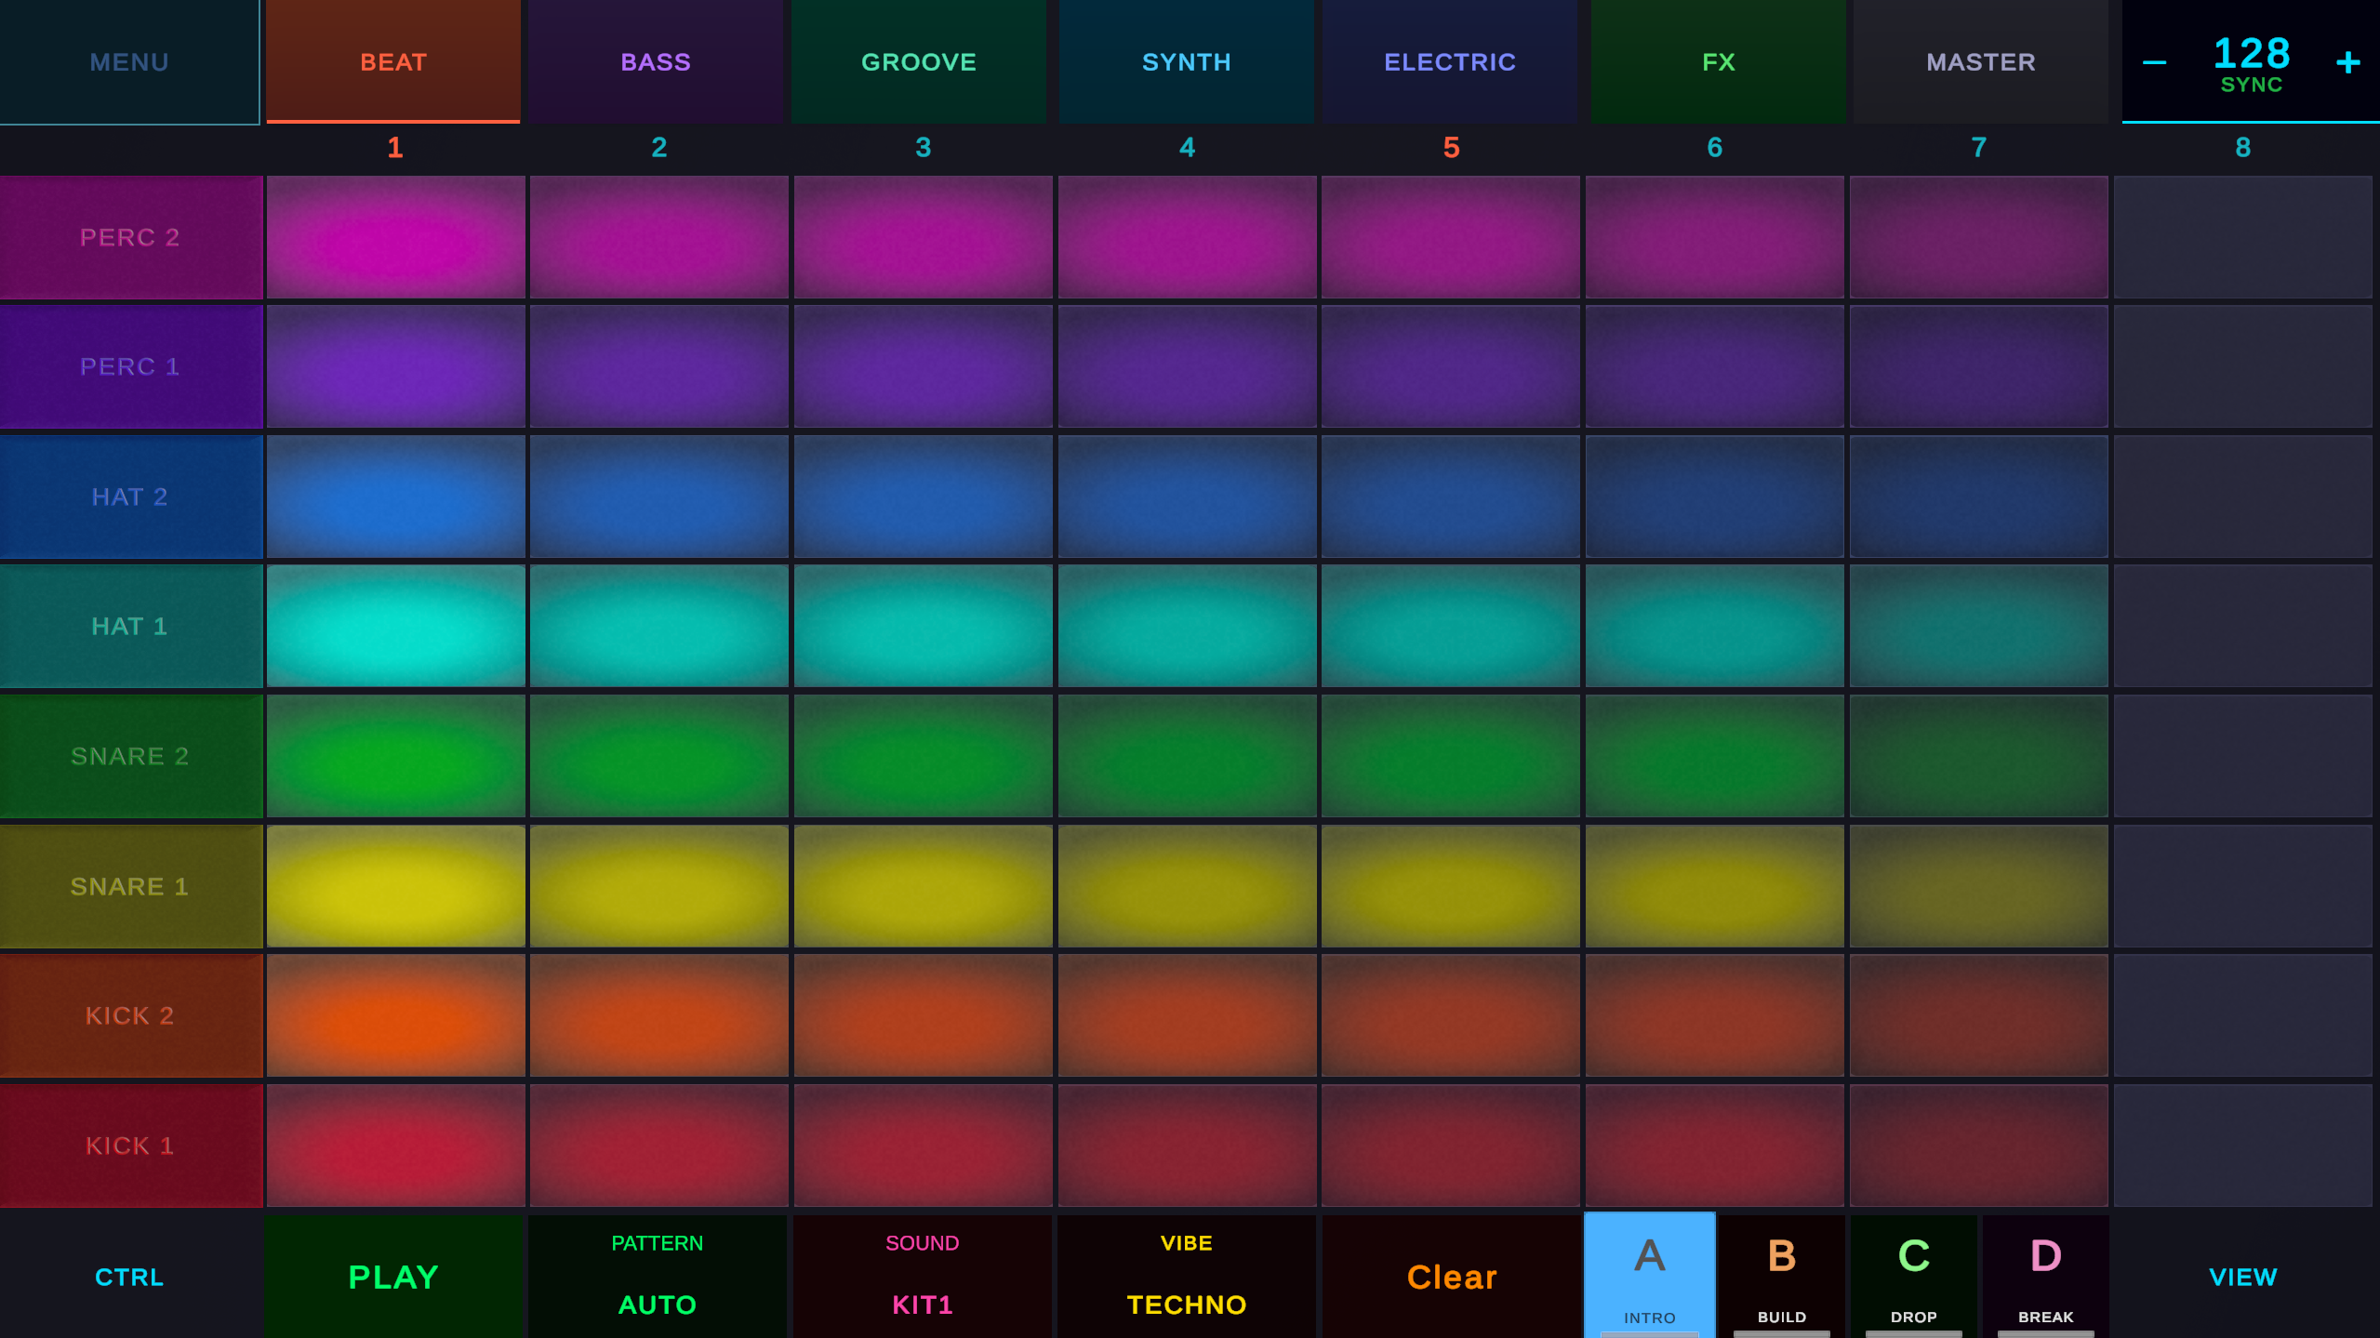Image resolution: width=2380 pixels, height=1338 pixels.
Task: Open the SOUND KIT1 selector
Action: (922, 1277)
